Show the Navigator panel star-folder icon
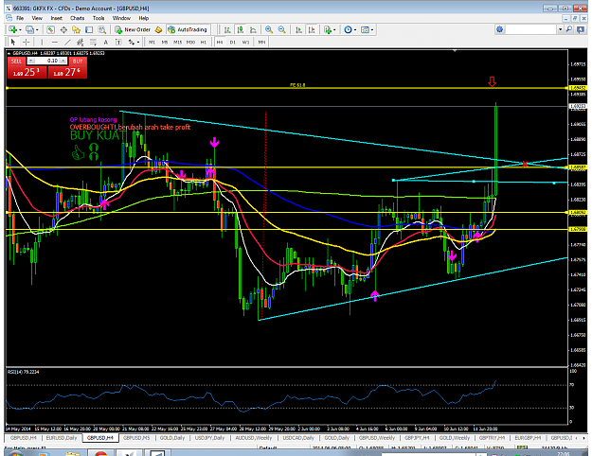The image size is (592, 456). pyautogui.click(x=77, y=29)
